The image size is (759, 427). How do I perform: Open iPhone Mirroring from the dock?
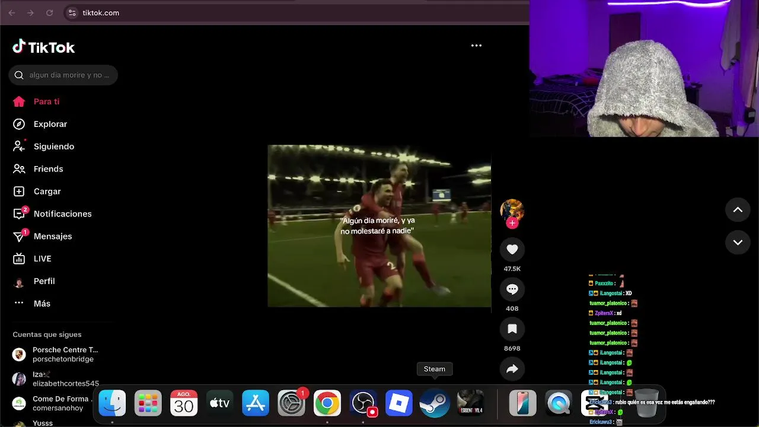coord(522,404)
